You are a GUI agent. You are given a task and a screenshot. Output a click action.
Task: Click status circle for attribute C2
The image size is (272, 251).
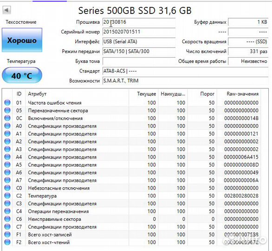(7, 196)
